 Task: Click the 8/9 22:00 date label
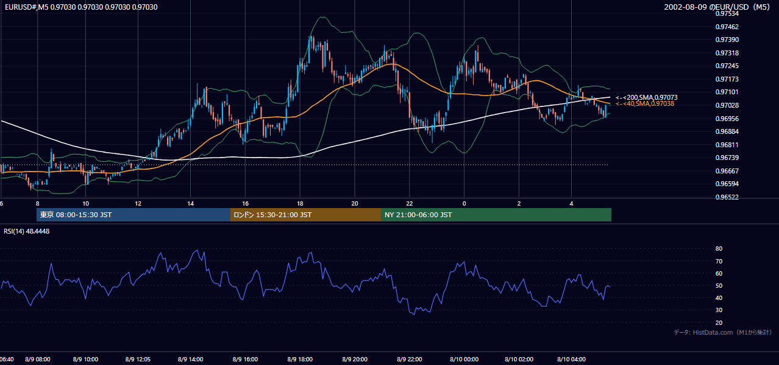(x=410, y=360)
